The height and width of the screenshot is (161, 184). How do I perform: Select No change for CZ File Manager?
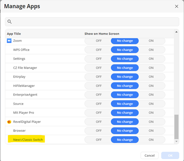click(125, 68)
